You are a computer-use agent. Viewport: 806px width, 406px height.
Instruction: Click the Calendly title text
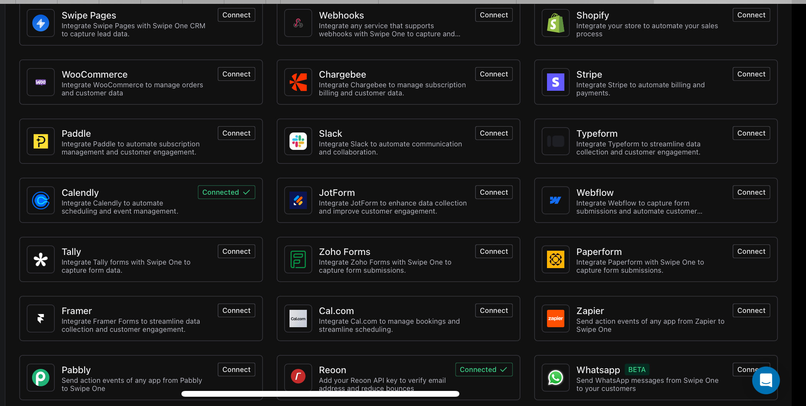pyautogui.click(x=80, y=193)
